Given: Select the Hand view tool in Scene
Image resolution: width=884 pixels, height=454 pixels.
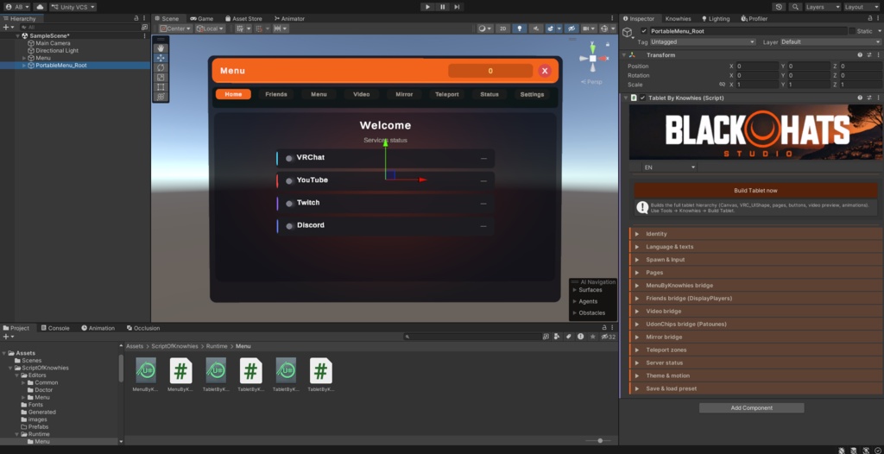Looking at the screenshot, I should (161, 48).
